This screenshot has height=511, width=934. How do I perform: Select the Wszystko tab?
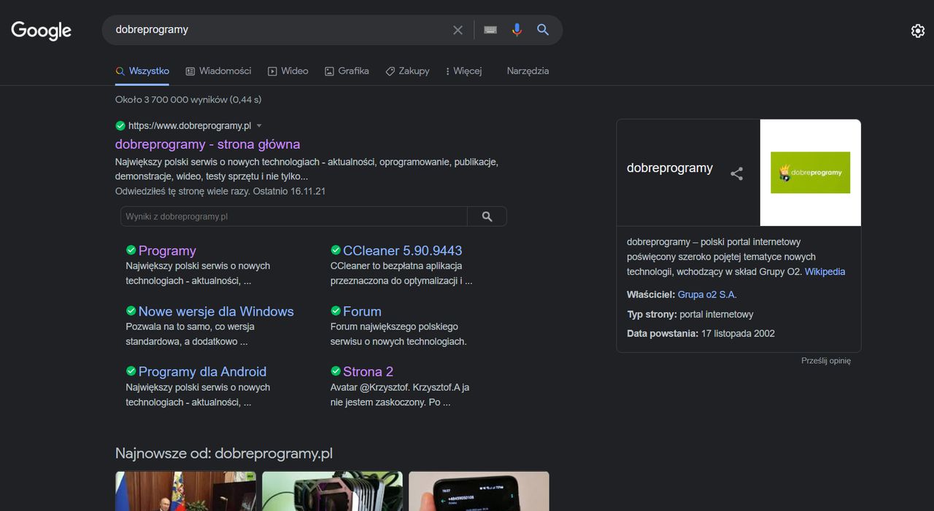[142, 71]
